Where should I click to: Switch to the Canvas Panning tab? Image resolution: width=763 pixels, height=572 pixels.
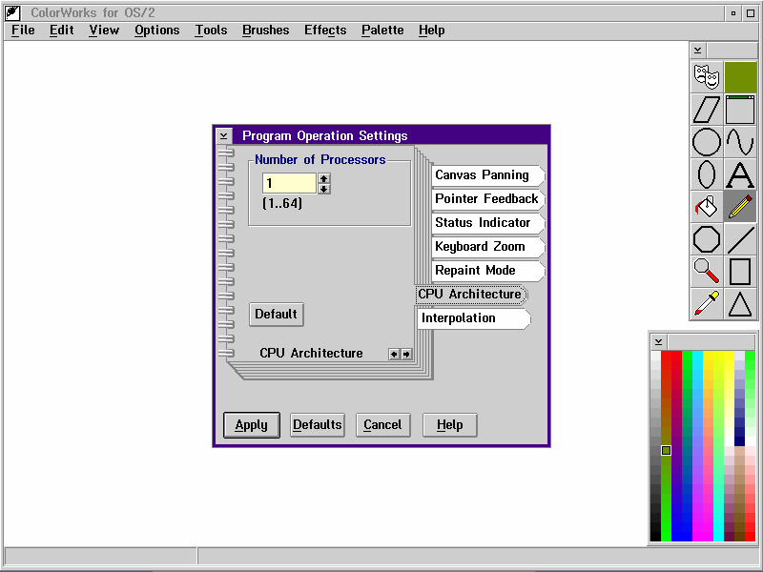487,175
